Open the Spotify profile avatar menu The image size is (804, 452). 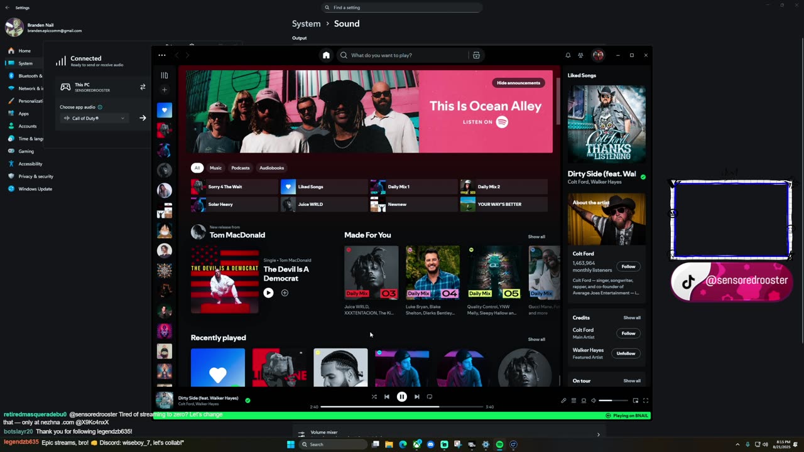click(x=598, y=55)
